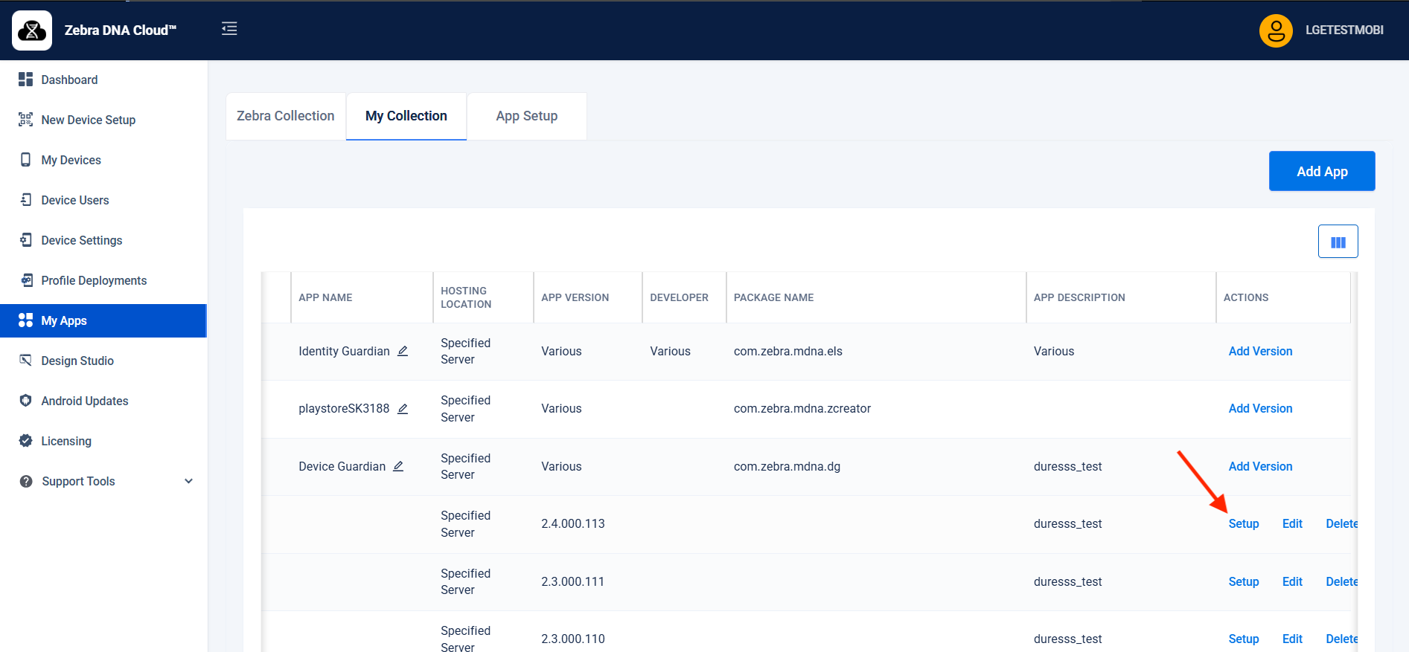Open the column chooser icon button
Screen dimensions: 1409x652
[x=1338, y=242]
